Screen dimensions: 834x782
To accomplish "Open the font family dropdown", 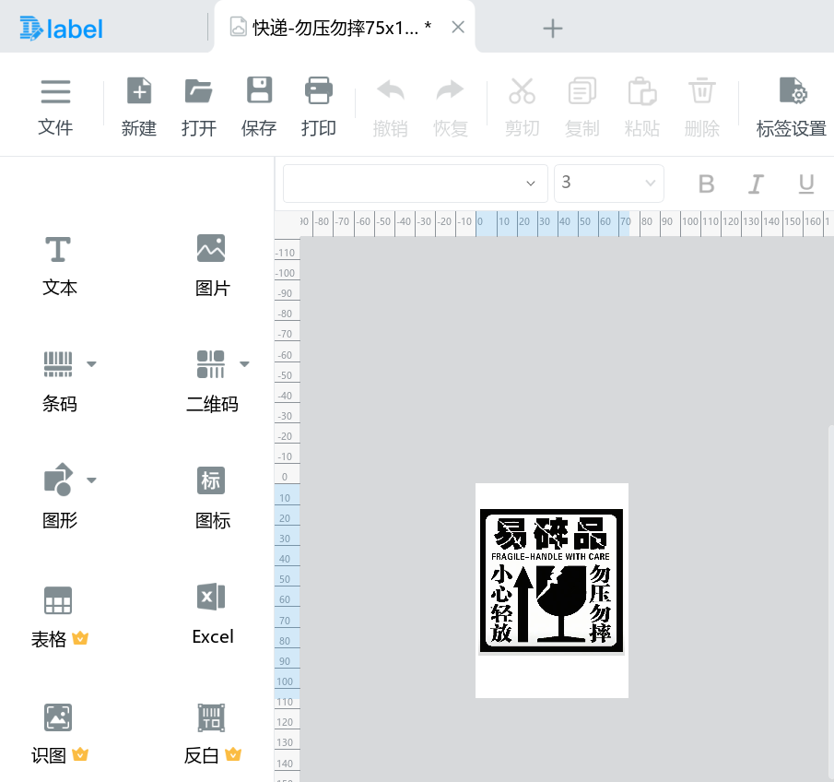I will (x=415, y=183).
